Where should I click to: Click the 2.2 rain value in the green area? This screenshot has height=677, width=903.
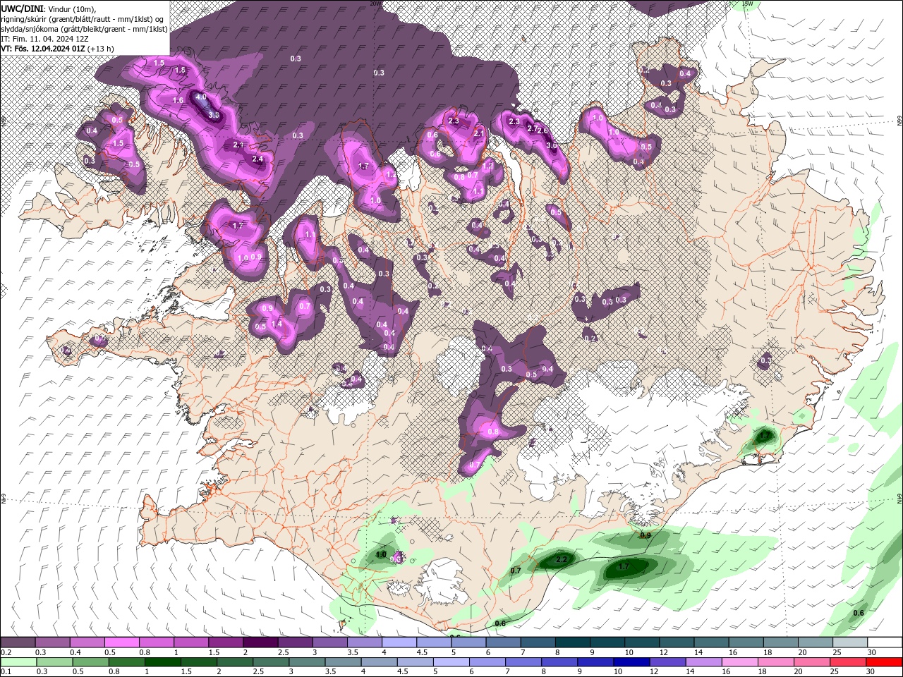coord(562,559)
